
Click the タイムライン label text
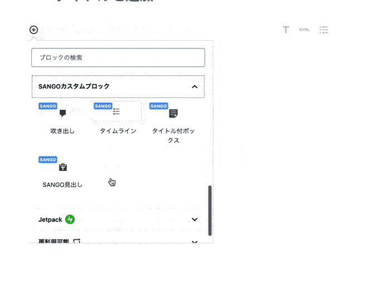[x=118, y=131]
